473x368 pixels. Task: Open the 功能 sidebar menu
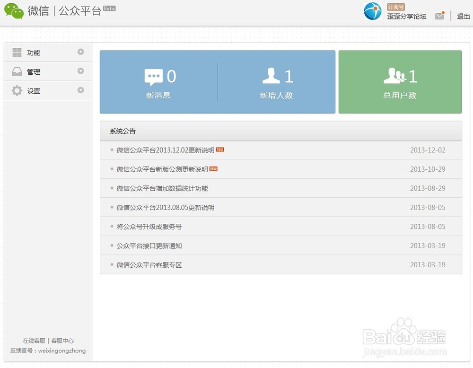(x=48, y=53)
